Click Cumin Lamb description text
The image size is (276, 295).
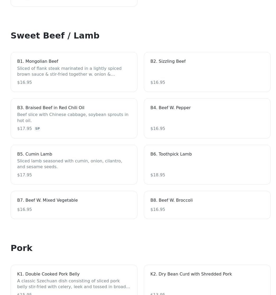tap(70, 164)
